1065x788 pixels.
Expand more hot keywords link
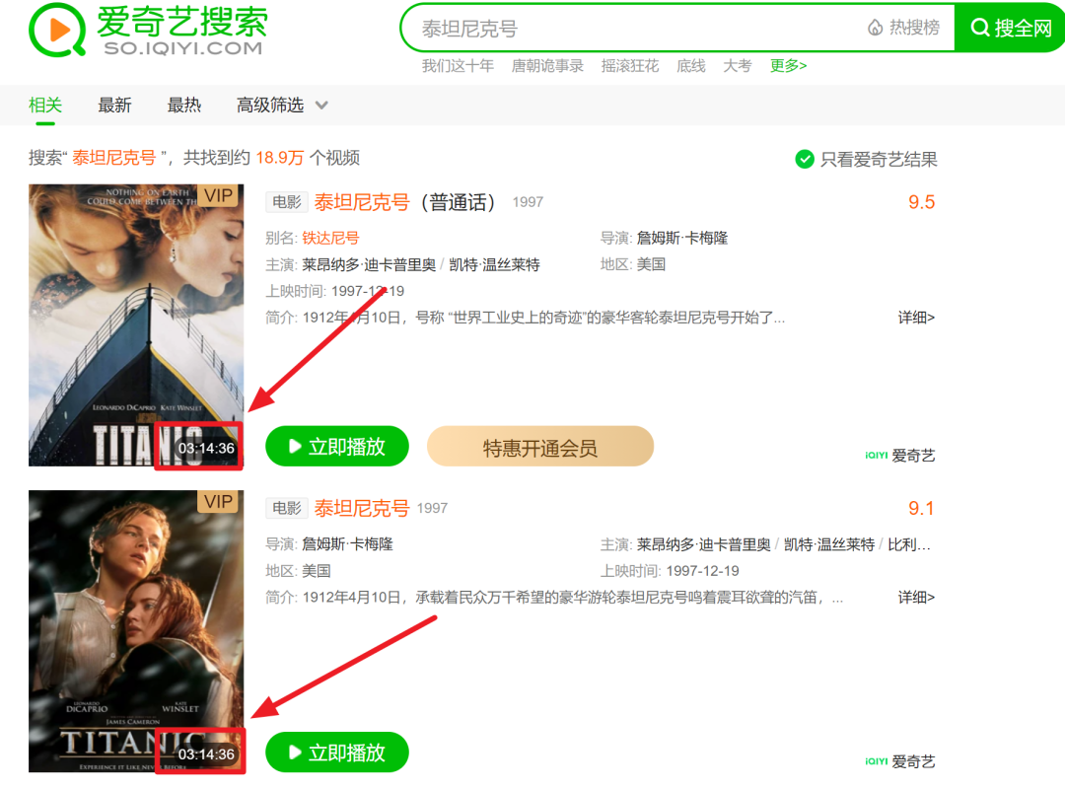tap(788, 66)
